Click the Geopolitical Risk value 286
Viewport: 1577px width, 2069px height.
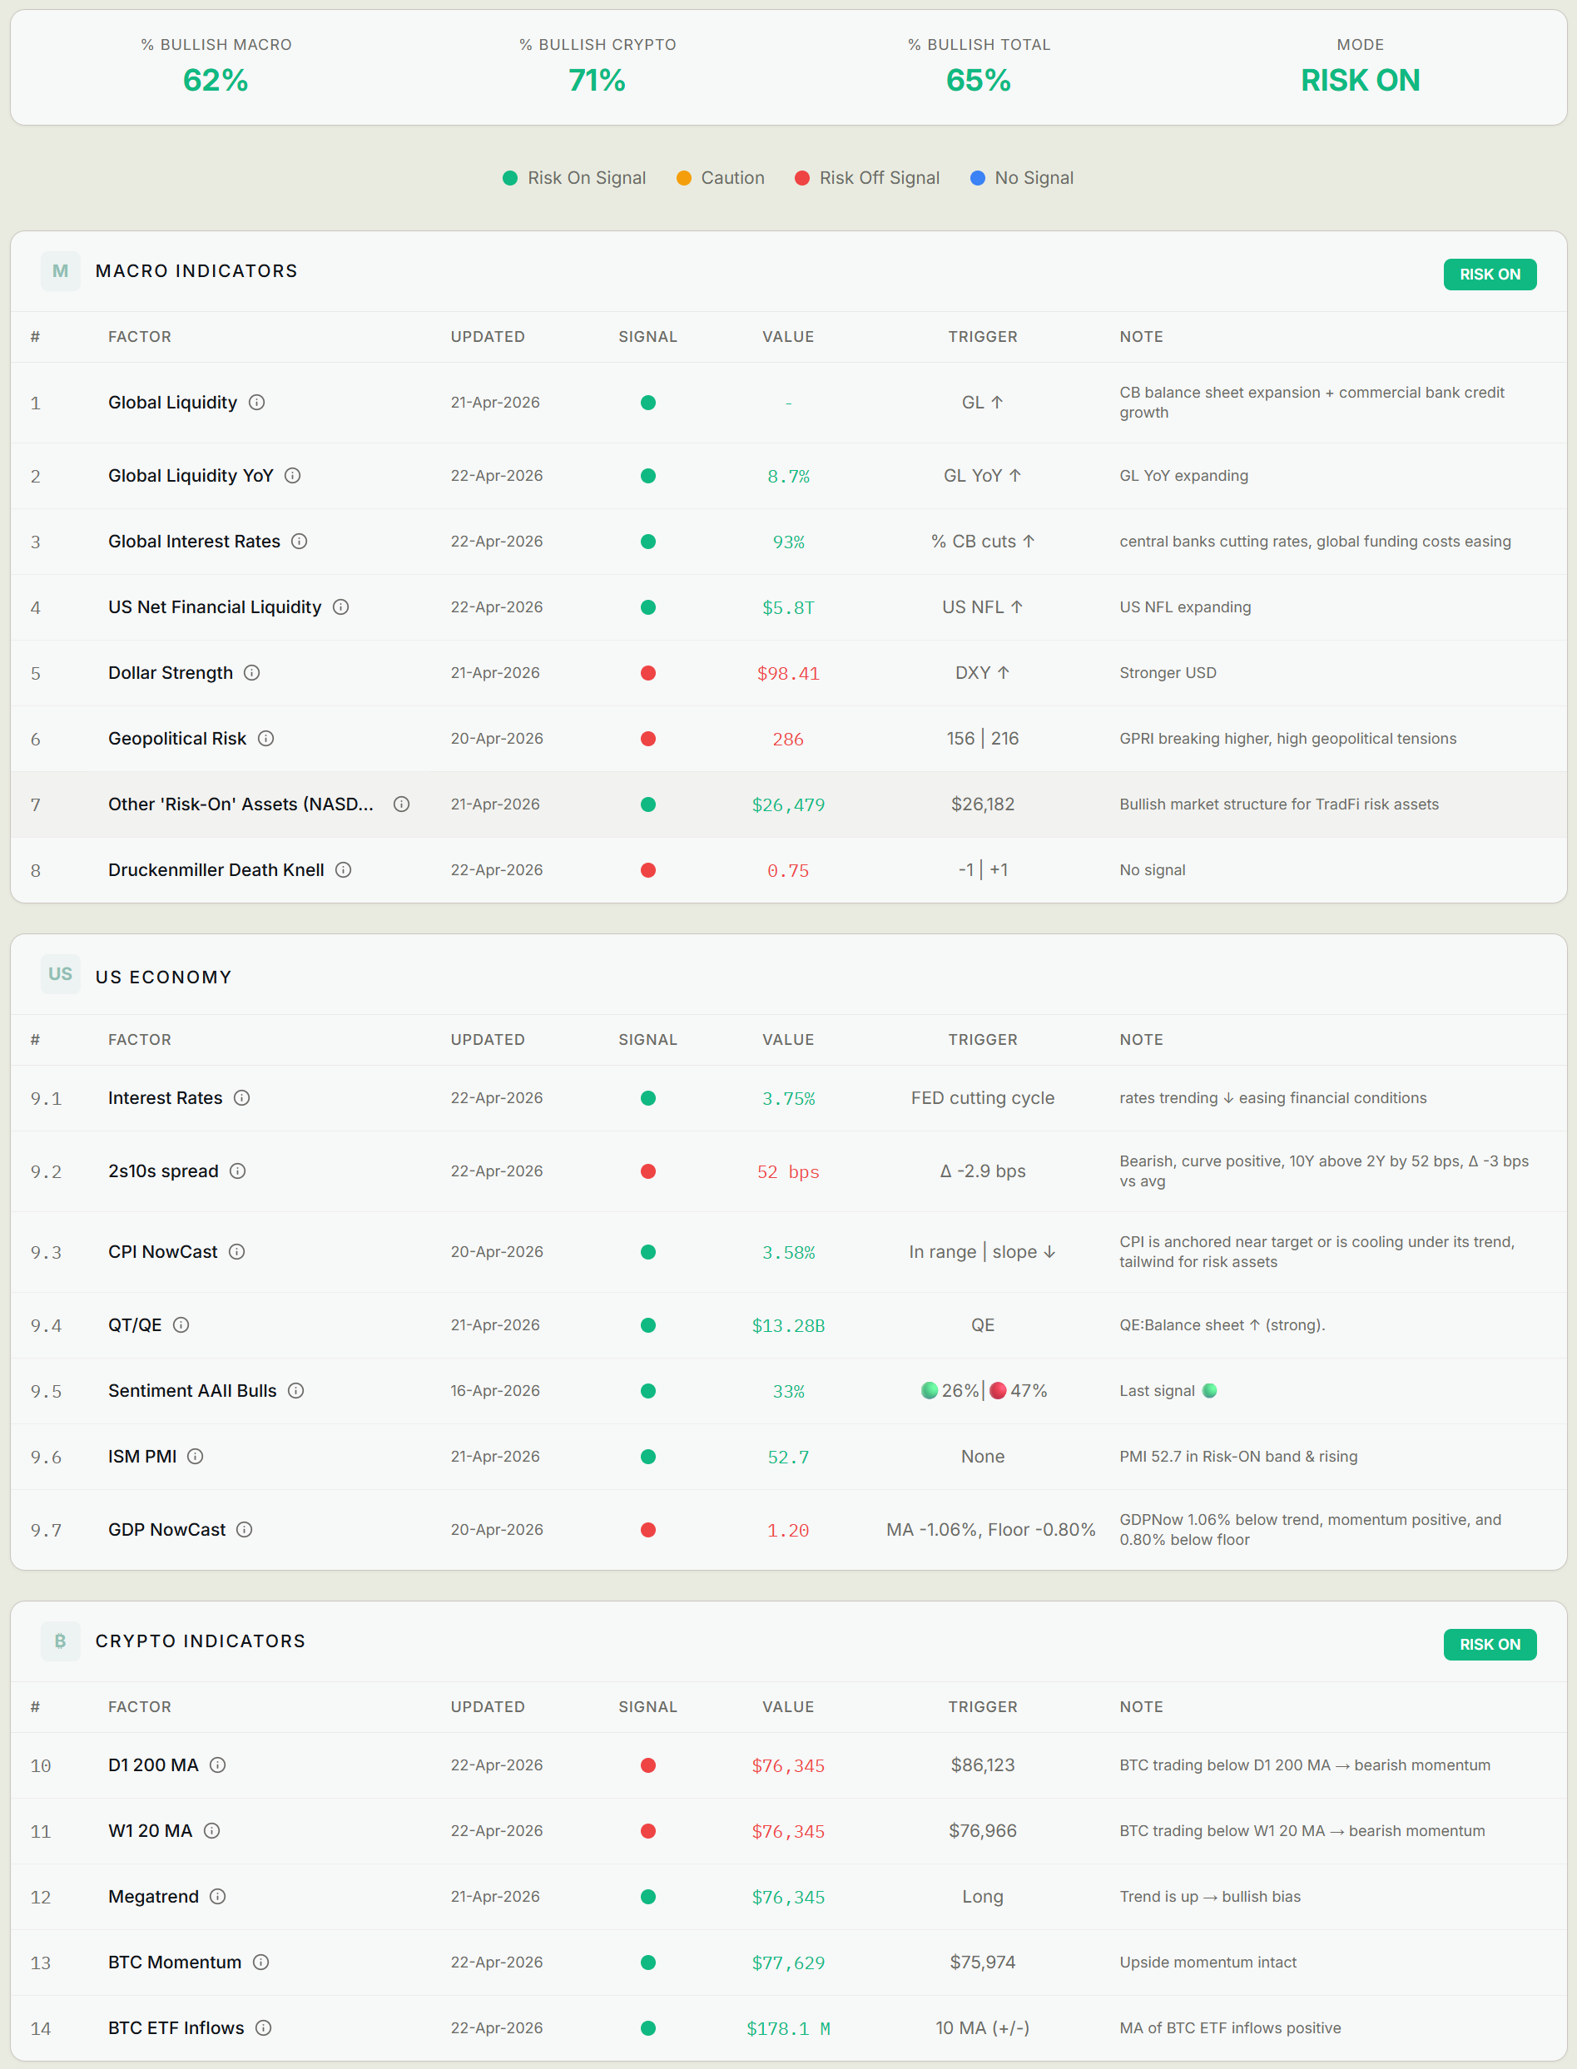coord(789,740)
